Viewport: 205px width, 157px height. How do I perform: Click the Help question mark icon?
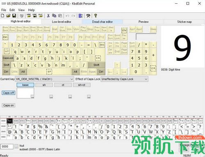coord(96,16)
